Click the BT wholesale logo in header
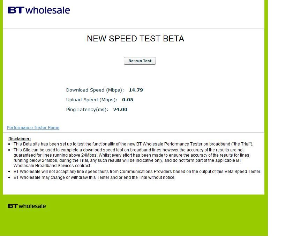The width and height of the screenshot is (293, 237). pos(39,10)
